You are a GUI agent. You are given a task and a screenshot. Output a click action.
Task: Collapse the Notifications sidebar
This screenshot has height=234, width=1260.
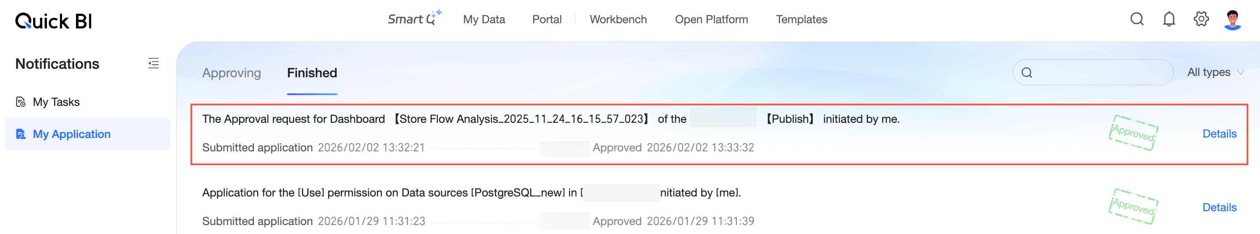click(x=153, y=63)
